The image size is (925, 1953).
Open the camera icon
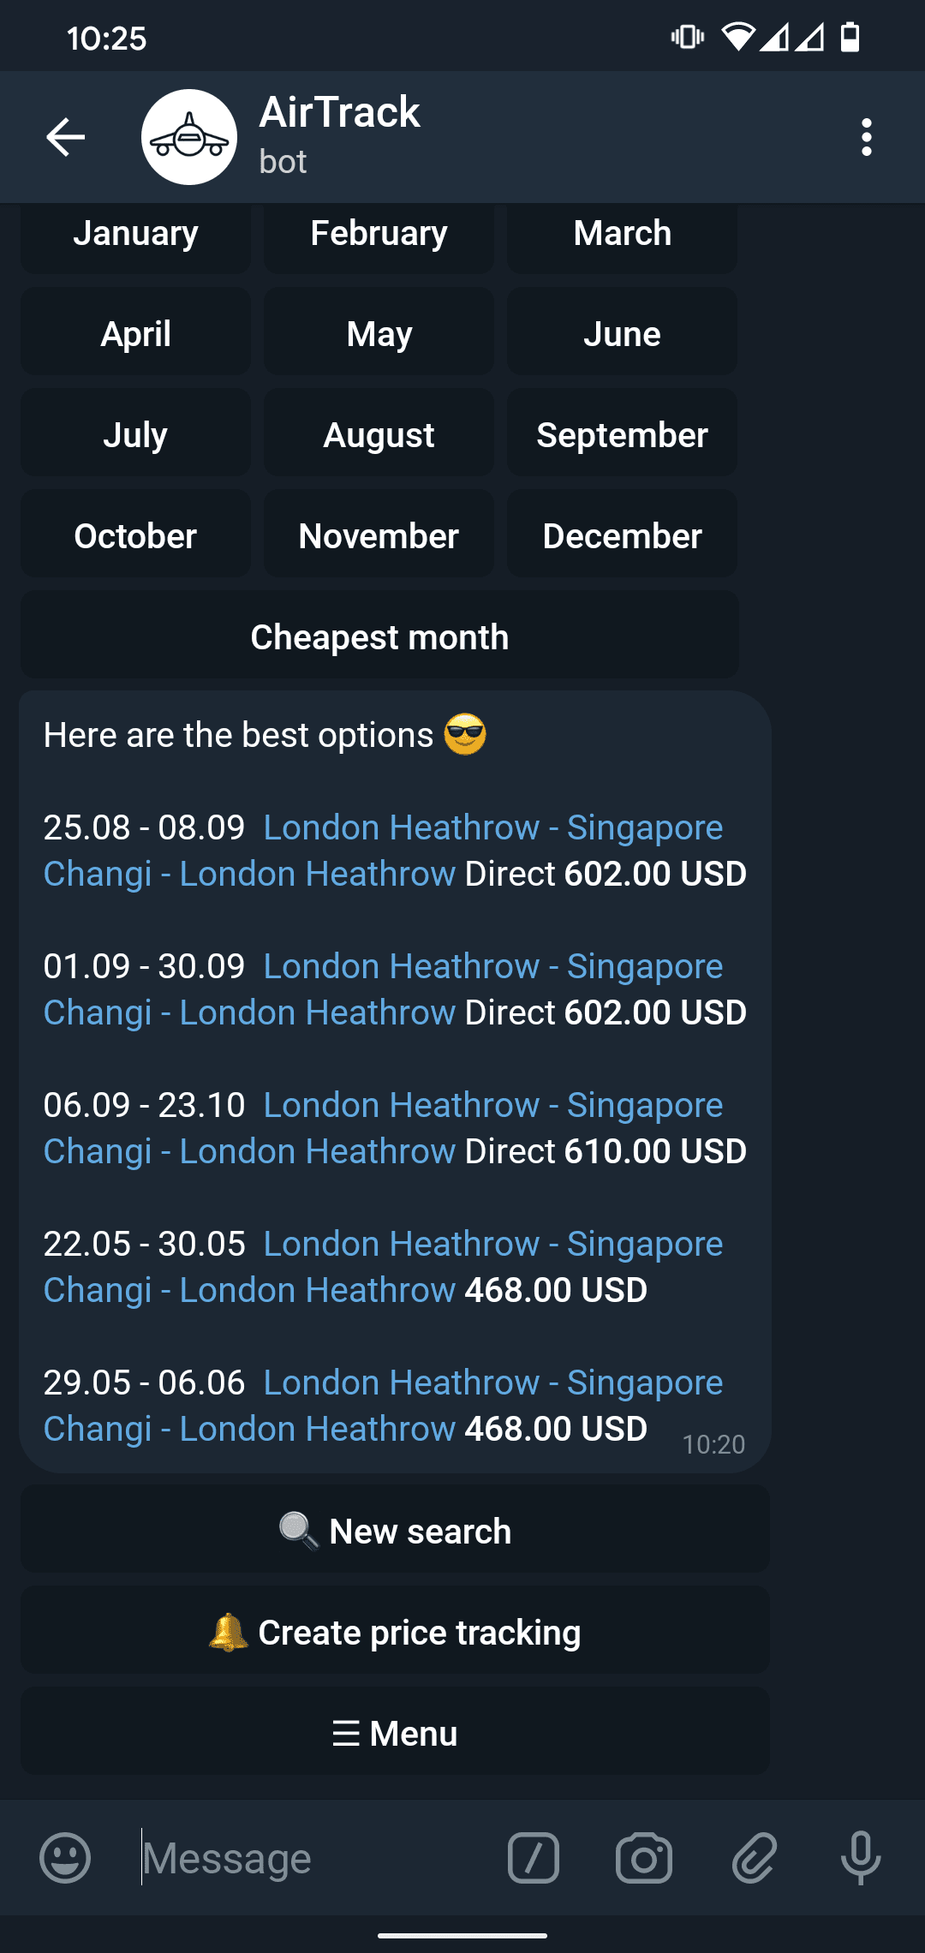[643, 1858]
